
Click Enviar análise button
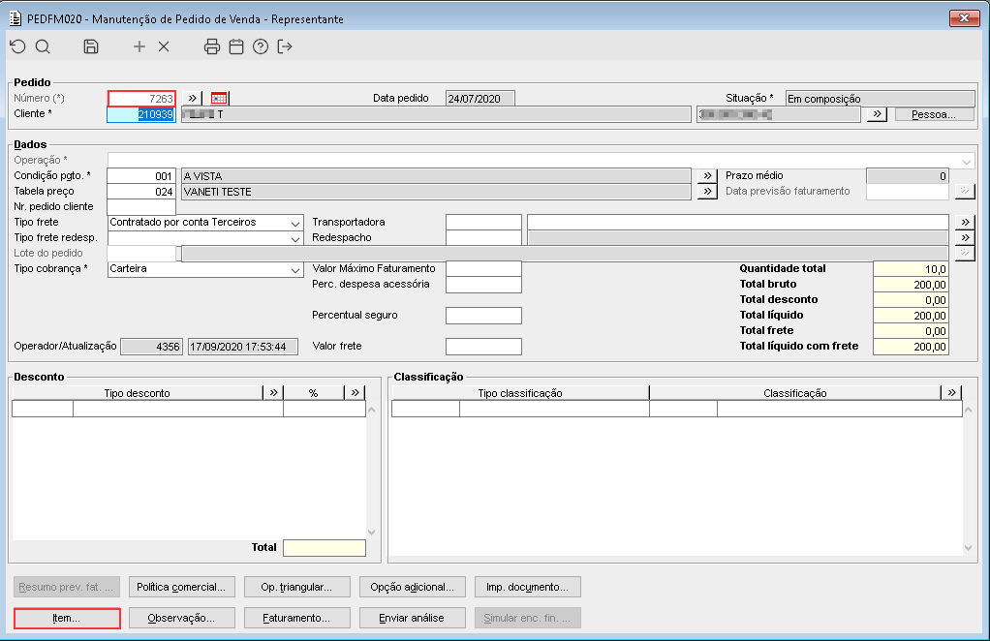click(413, 619)
